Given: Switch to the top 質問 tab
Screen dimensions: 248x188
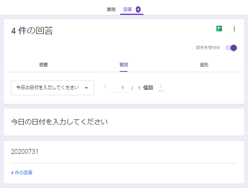Looking at the screenshot, I should [x=111, y=9].
